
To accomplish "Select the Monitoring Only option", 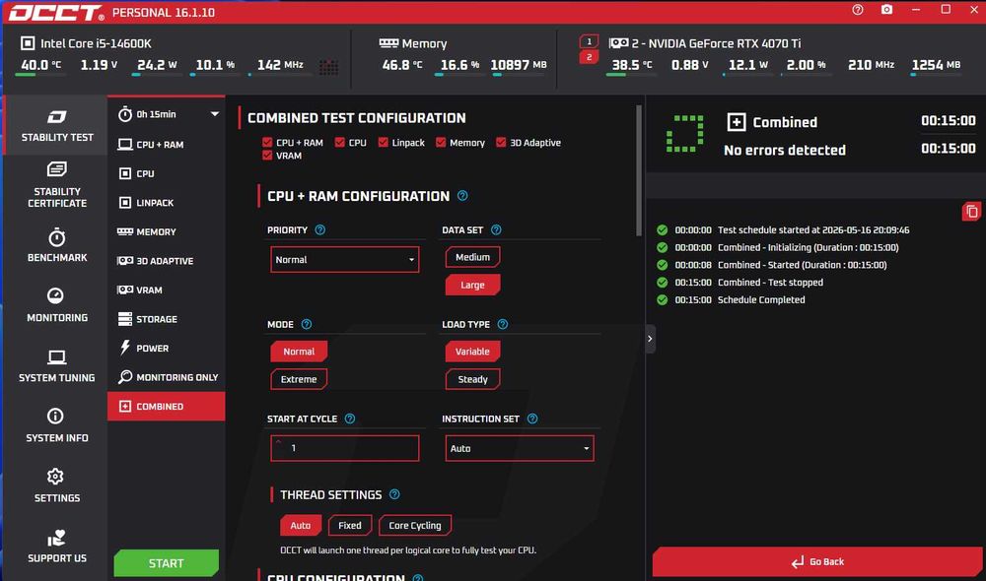I will 166,377.
